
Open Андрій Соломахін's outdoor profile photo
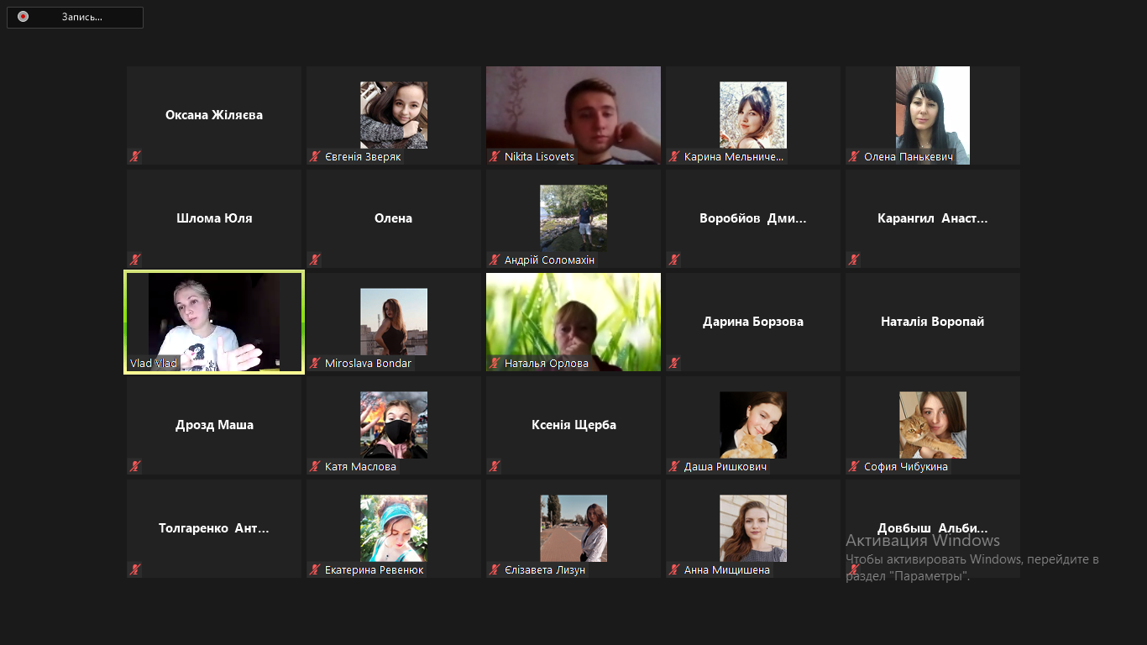click(573, 218)
